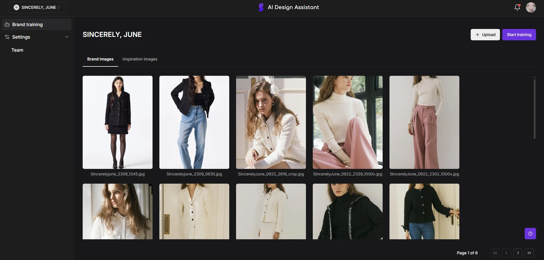Select the Settings sliders icon in sidebar

(7, 37)
